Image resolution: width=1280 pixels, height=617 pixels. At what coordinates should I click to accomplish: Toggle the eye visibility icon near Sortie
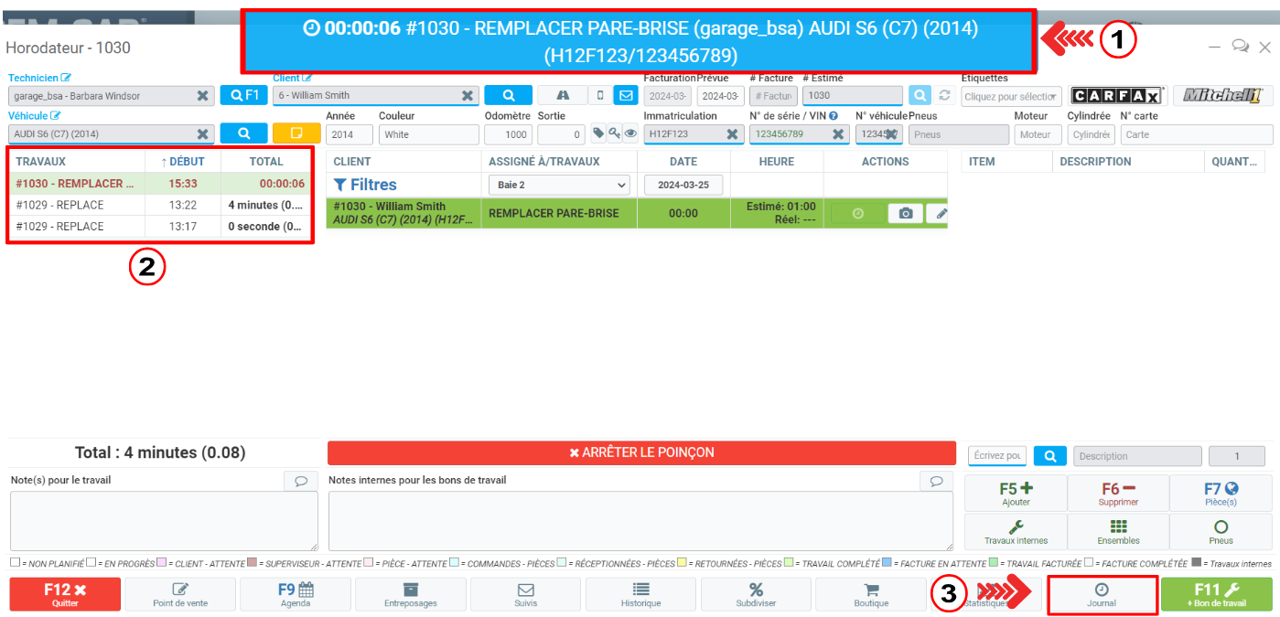630,133
